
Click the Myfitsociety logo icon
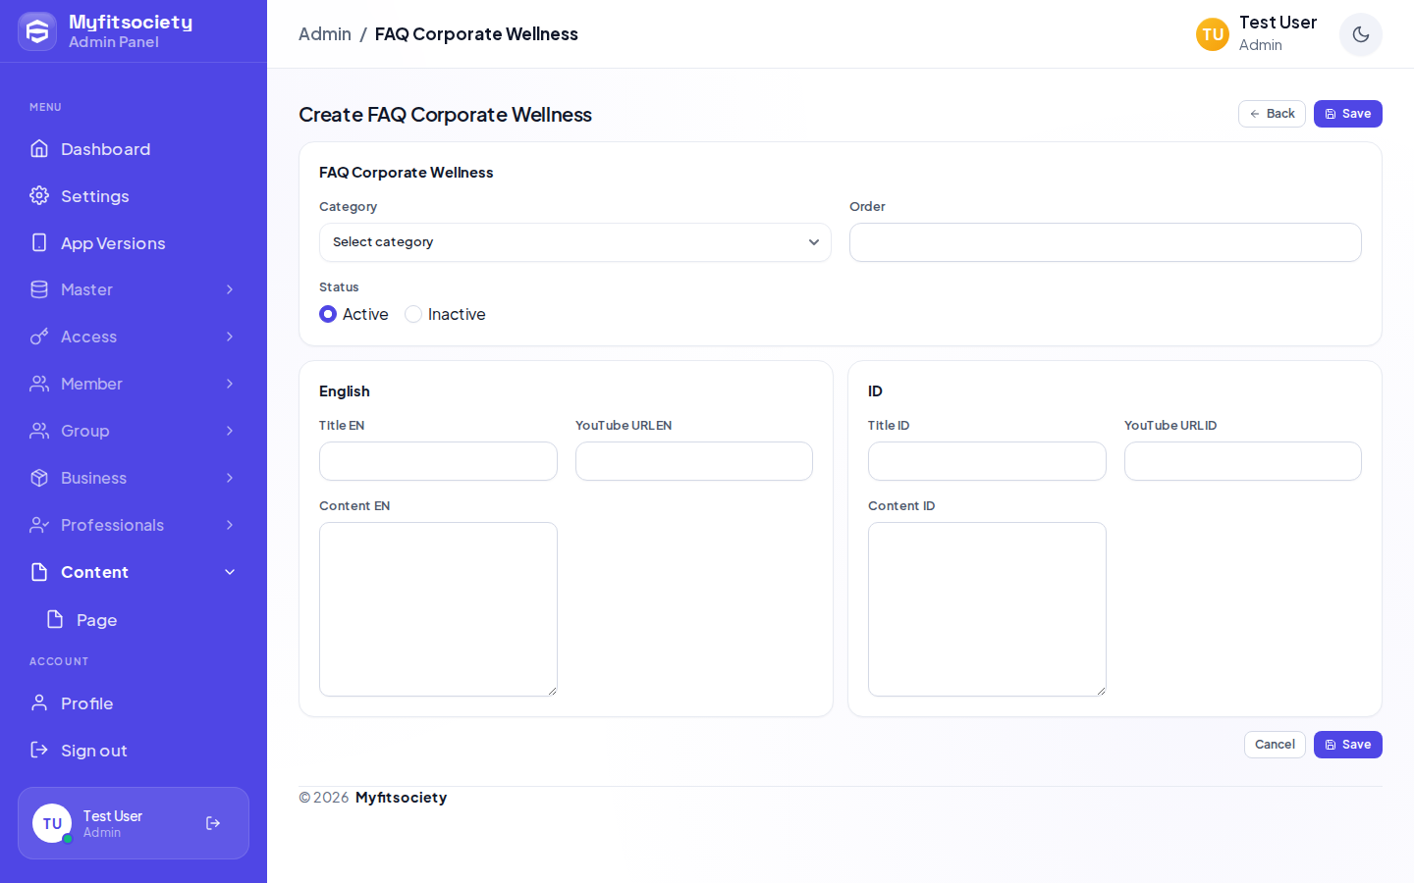pyautogui.click(x=37, y=31)
